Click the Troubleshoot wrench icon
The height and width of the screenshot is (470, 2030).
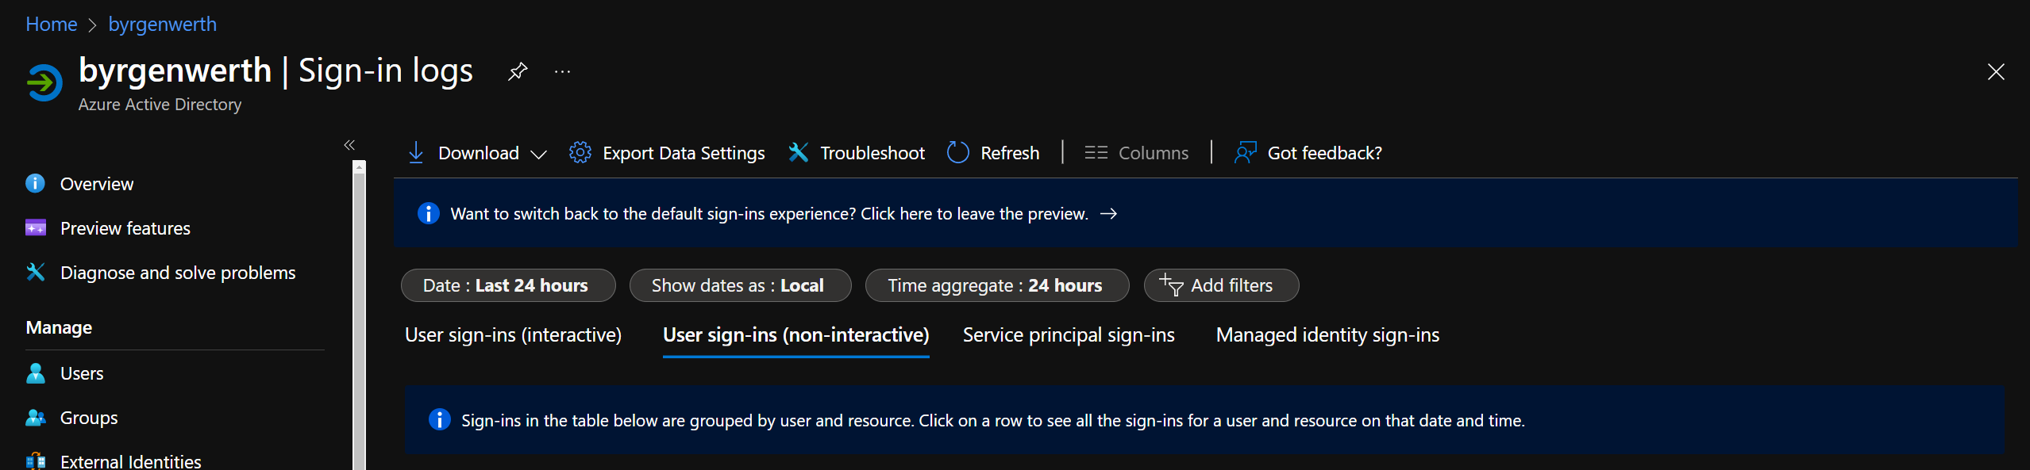pos(798,152)
